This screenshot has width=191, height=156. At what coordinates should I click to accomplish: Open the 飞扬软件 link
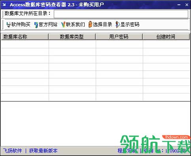pos(13,150)
